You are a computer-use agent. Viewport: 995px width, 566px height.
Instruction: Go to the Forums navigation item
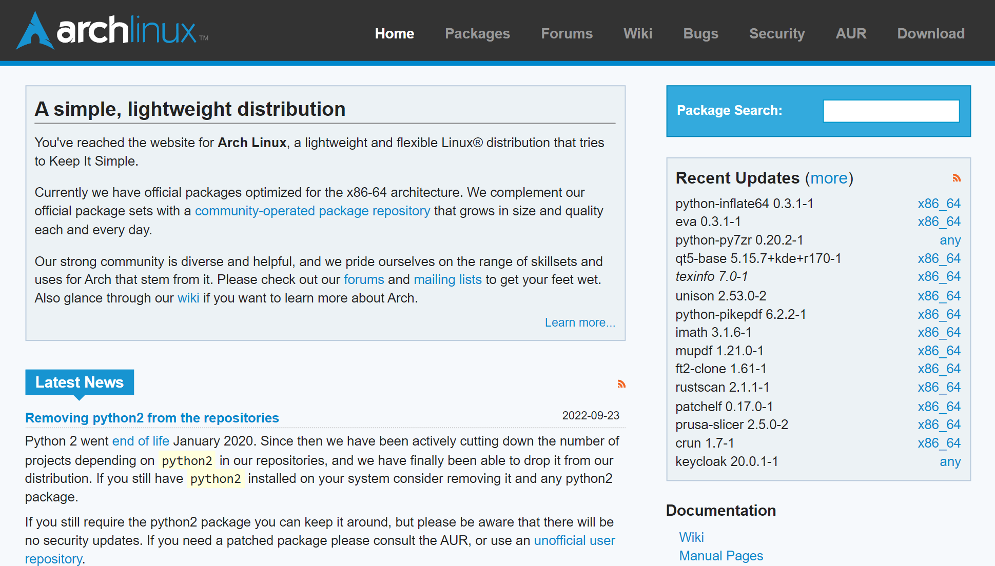[567, 34]
